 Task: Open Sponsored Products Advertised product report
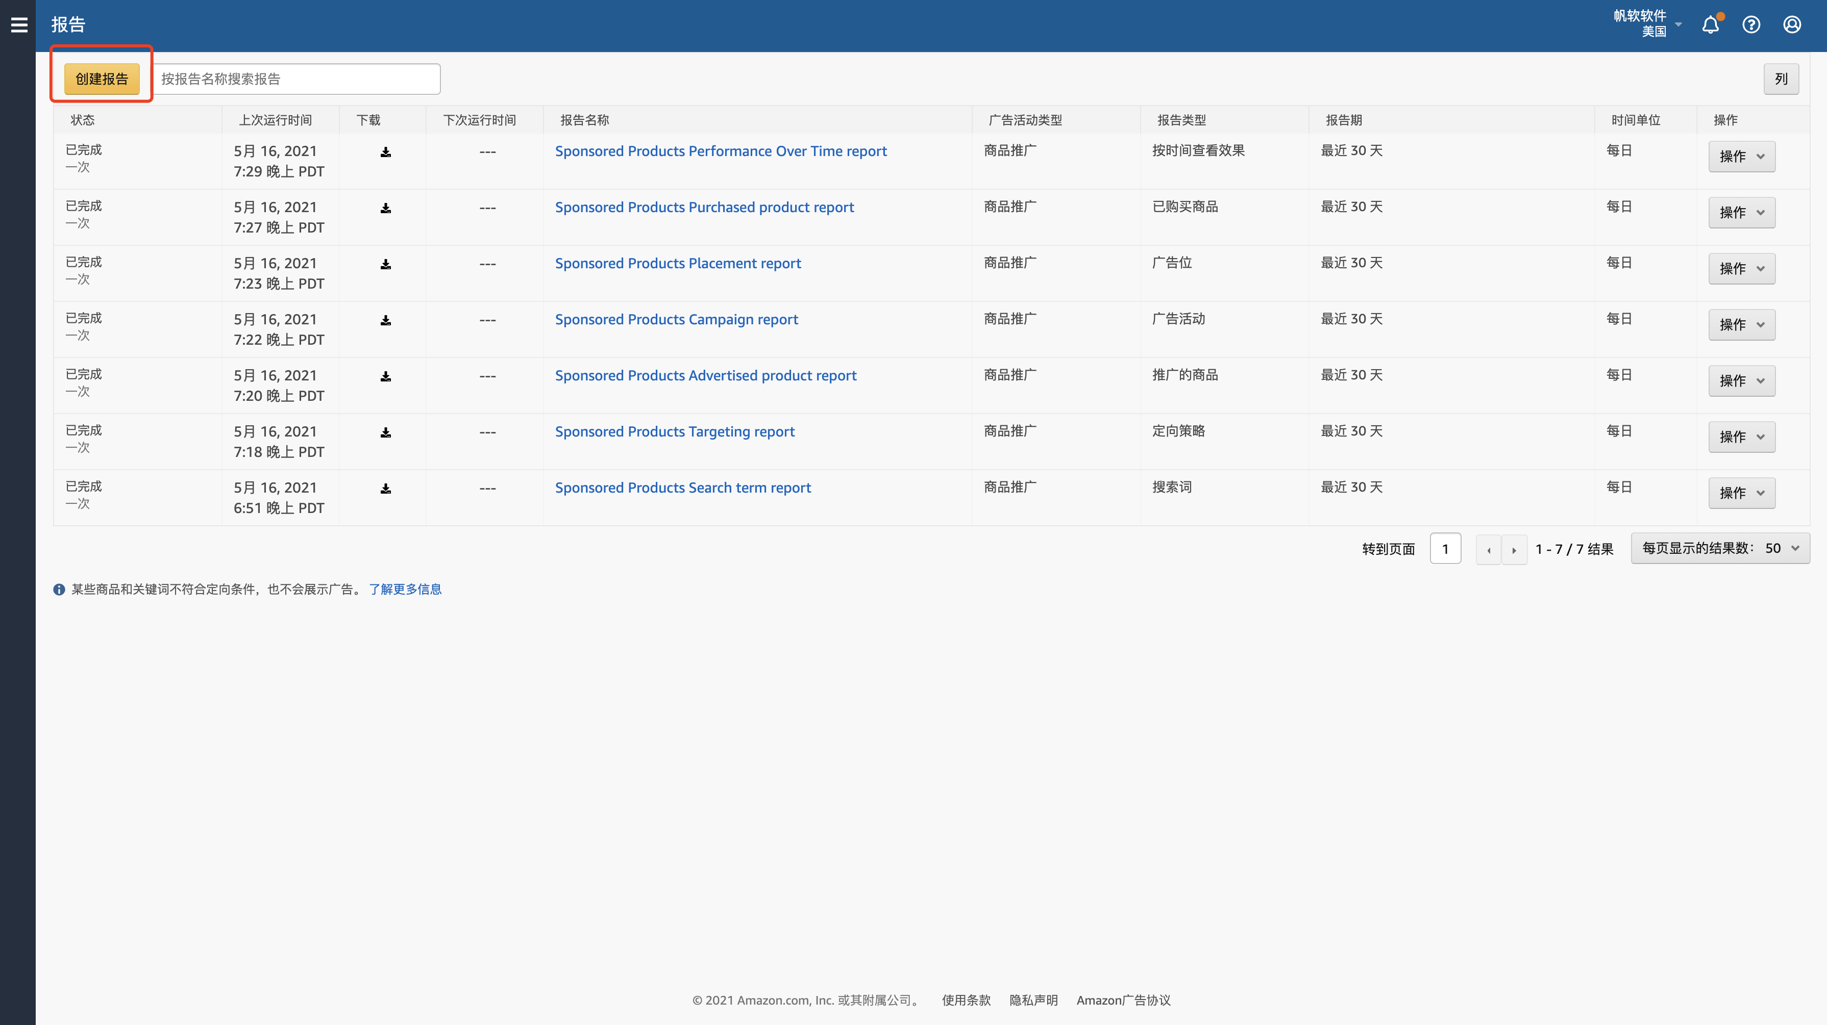click(x=705, y=375)
